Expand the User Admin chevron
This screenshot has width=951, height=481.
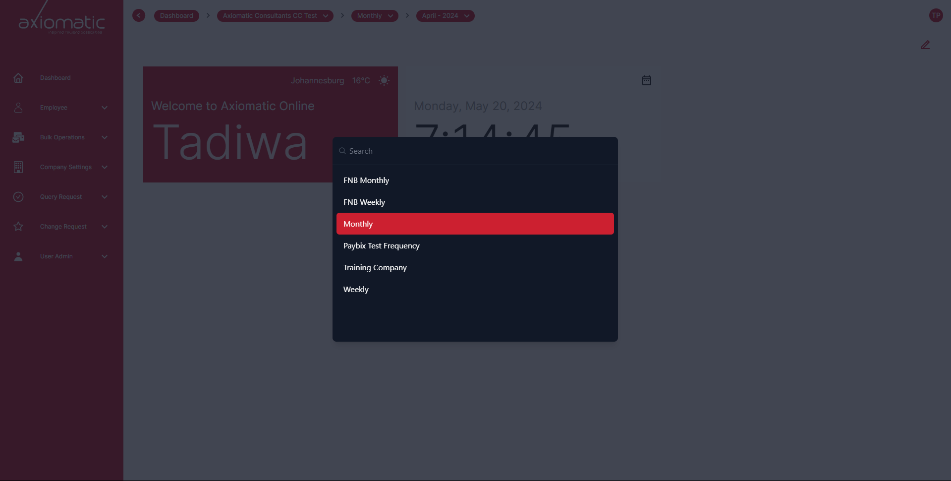click(105, 256)
